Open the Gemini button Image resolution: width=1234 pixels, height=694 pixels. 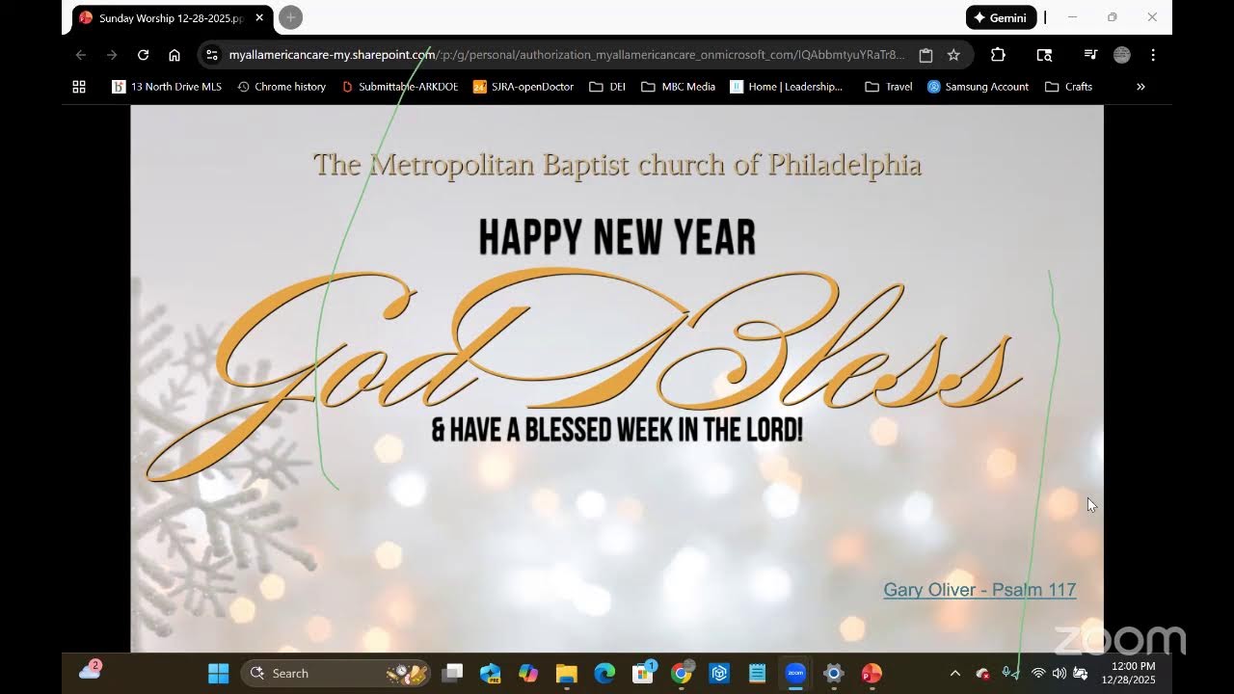tap(1001, 17)
